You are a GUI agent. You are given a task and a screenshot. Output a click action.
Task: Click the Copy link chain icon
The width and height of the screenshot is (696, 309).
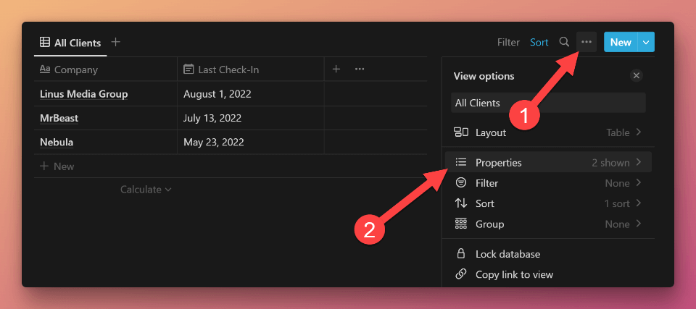point(461,274)
